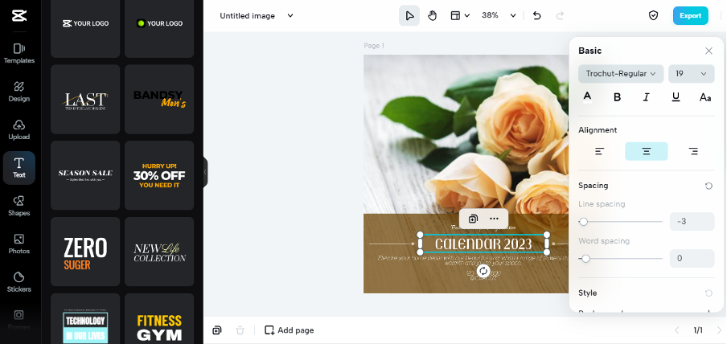Open the Shapes sidebar panel
The height and width of the screenshot is (344, 727).
19,206
